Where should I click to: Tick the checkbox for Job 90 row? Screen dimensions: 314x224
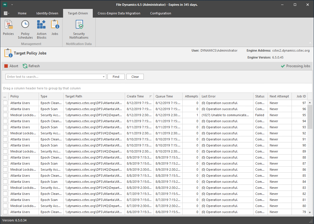click(x=5, y=145)
